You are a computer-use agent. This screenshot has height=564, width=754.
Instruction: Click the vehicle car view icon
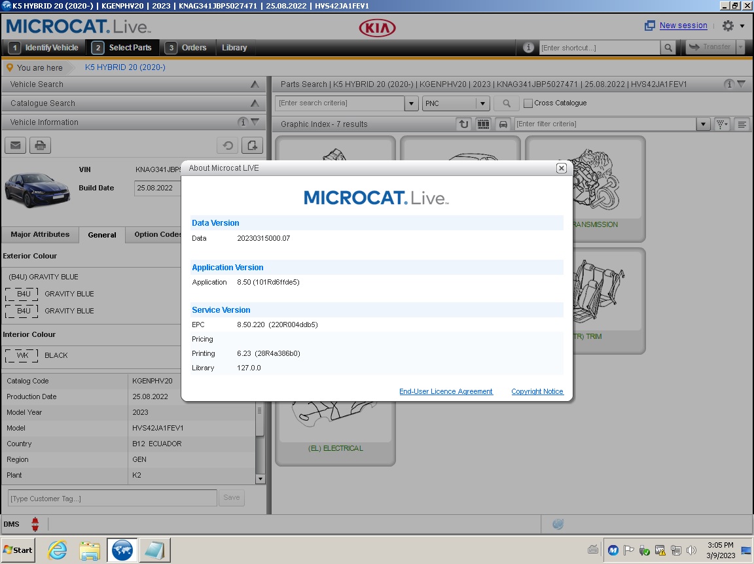503,124
